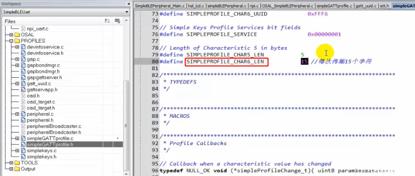Expand the simplekeys.c node
The height and width of the screenshot is (176, 415).
click(x=17, y=151)
